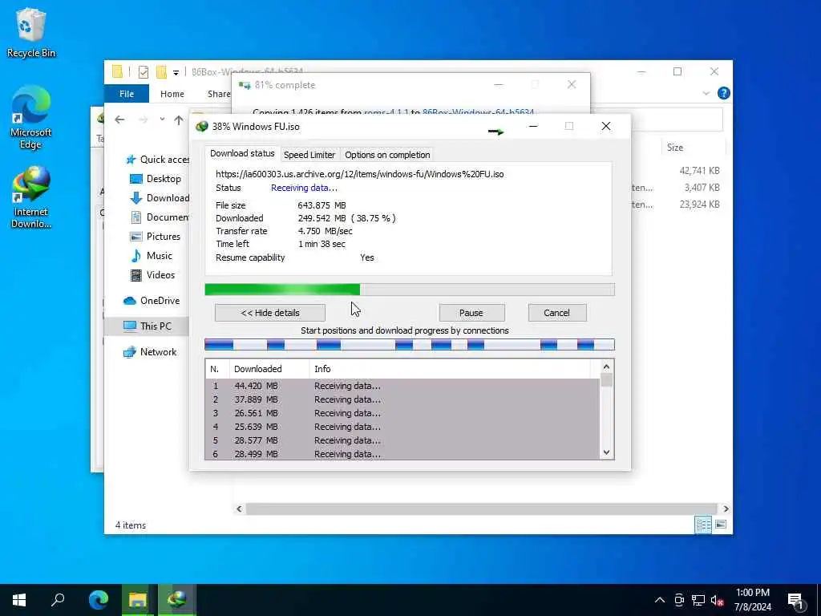The height and width of the screenshot is (616, 821).
Task: Click the Info column header
Action: [x=451, y=369]
